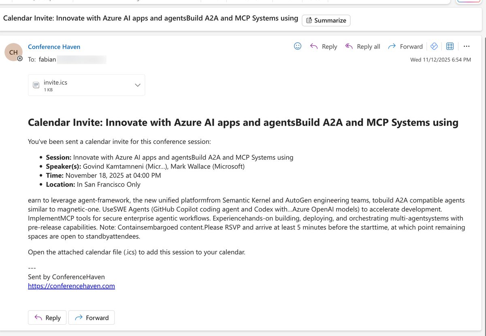Click the Forward arrow icon in the toolbar
The image size is (486, 336).
click(x=392, y=46)
